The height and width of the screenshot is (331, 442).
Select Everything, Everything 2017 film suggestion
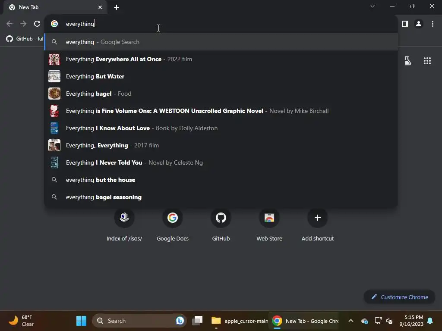tap(221, 145)
